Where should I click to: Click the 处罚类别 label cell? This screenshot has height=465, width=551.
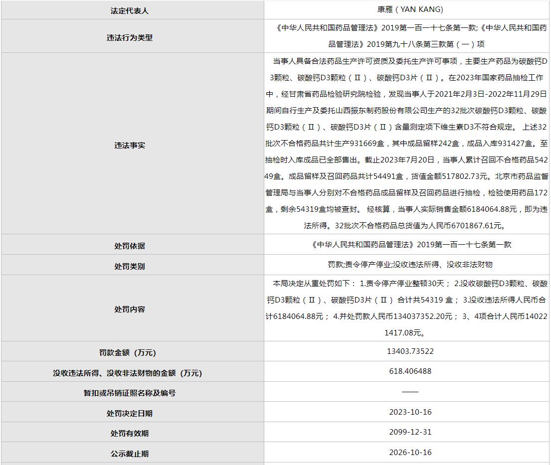coord(133,265)
